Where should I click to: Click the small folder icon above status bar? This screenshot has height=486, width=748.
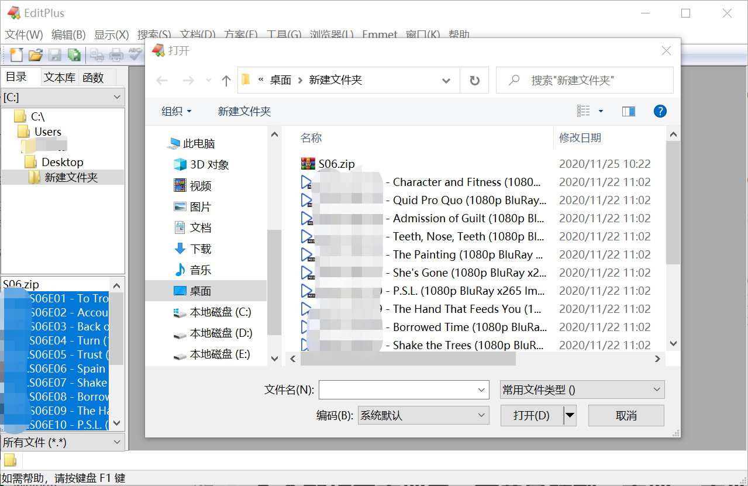pyautogui.click(x=10, y=460)
